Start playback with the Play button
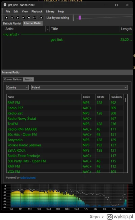Image resolution: width=135 pixels, height=220 pixels. coord(18,18)
